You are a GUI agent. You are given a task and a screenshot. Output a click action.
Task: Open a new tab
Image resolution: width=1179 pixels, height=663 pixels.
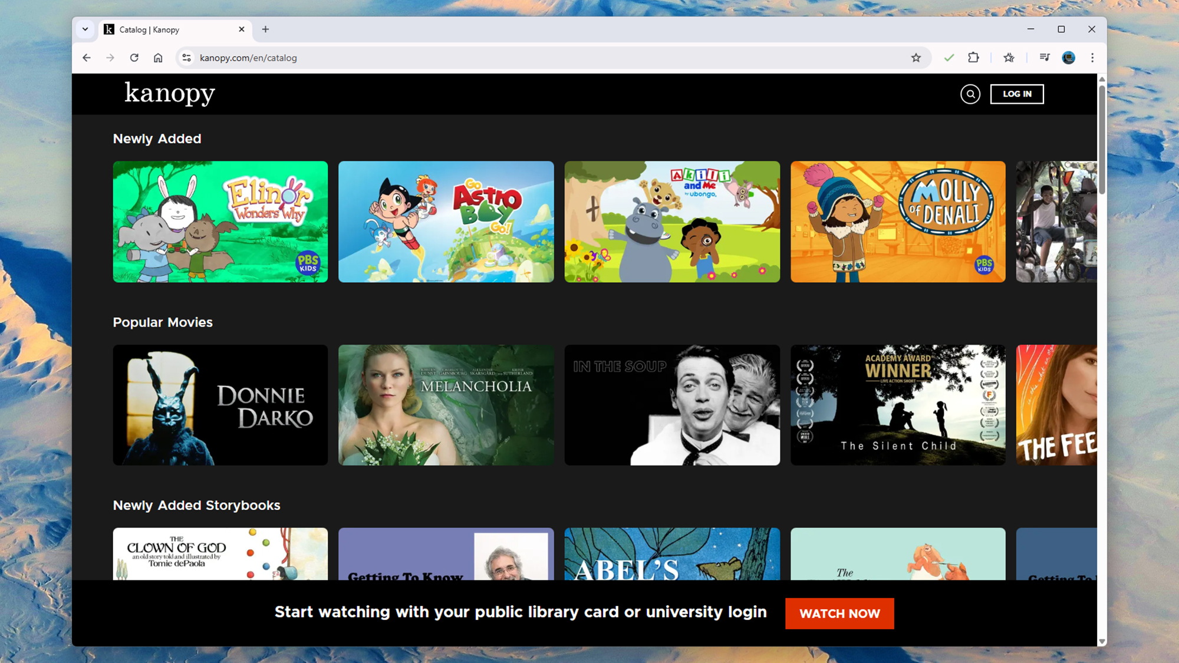(265, 29)
